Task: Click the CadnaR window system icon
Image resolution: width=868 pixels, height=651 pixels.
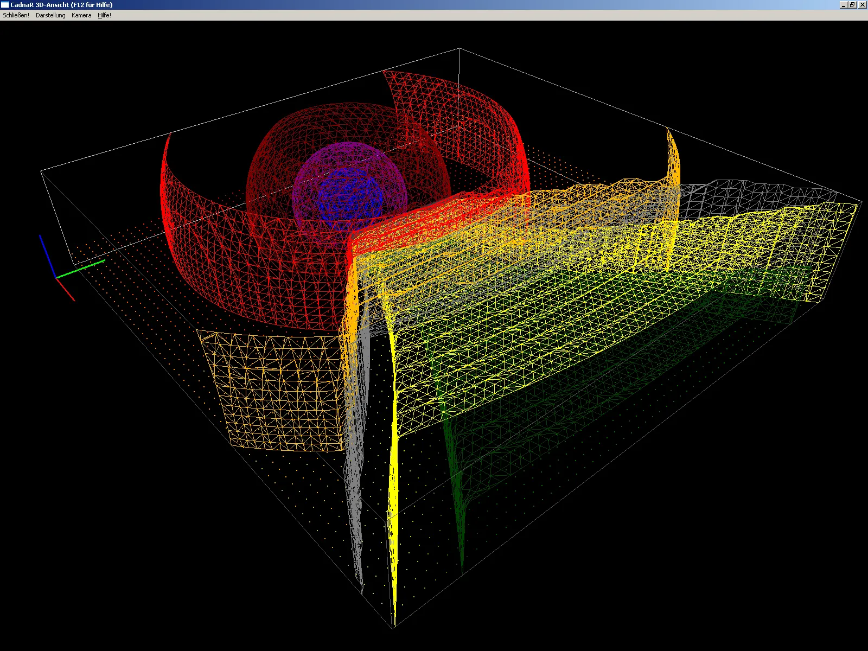Action: point(5,5)
